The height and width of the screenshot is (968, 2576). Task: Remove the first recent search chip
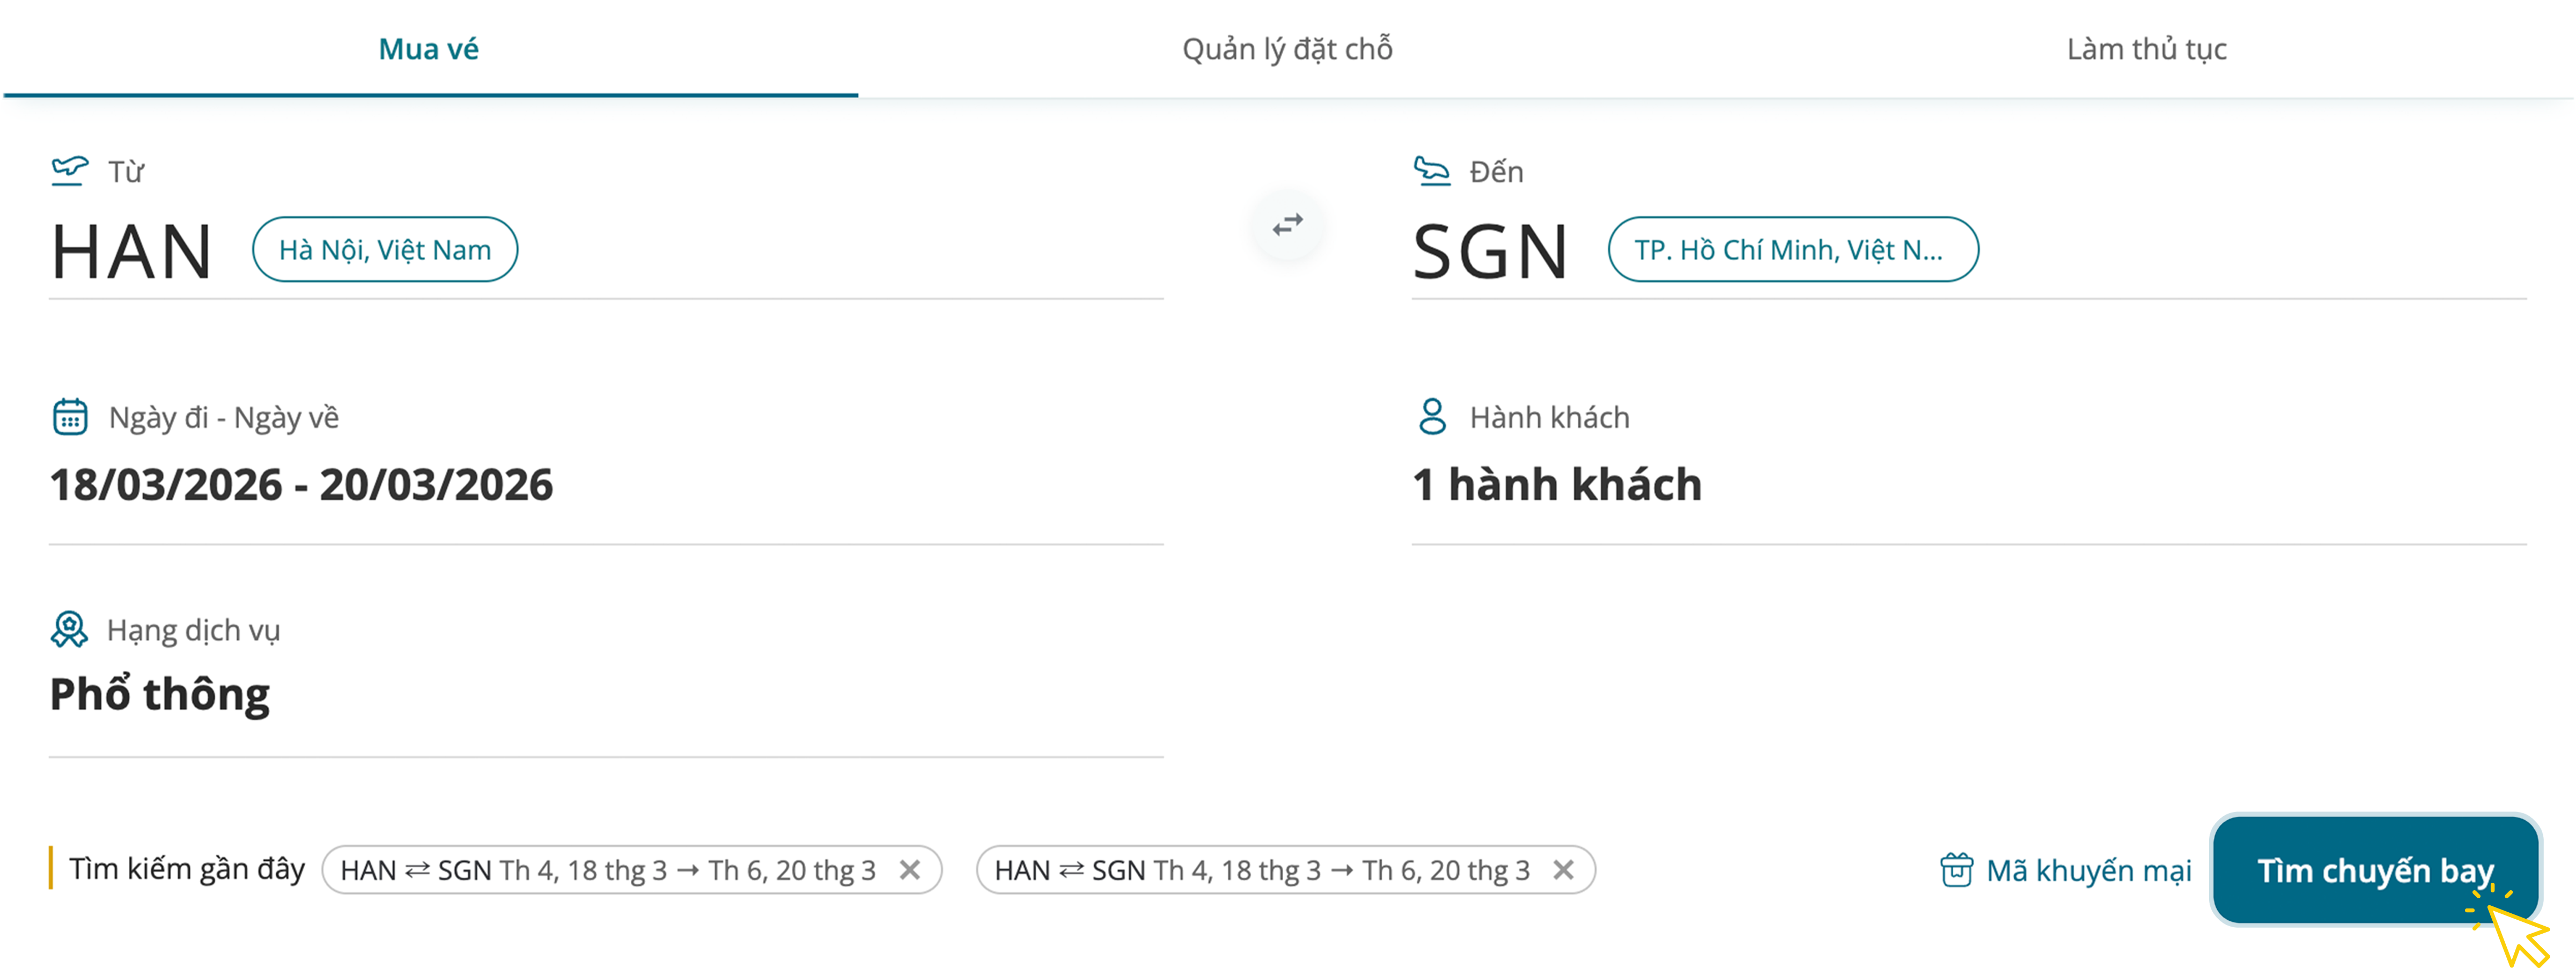tap(909, 869)
